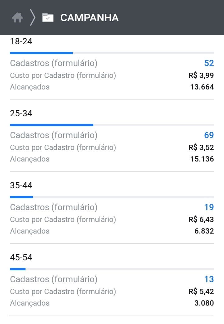Click the 18-24 blue progress bar

(x=41, y=53)
